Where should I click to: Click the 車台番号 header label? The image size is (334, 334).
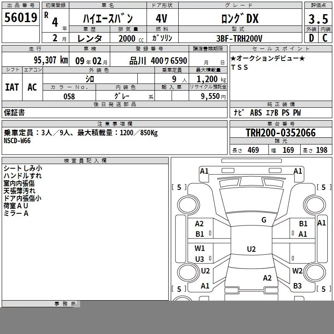281,124
